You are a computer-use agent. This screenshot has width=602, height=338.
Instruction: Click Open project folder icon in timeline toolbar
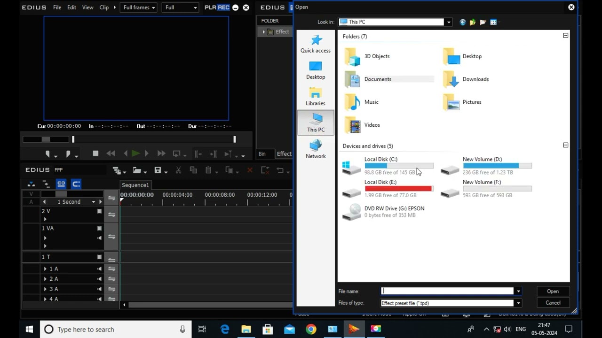pos(137,170)
